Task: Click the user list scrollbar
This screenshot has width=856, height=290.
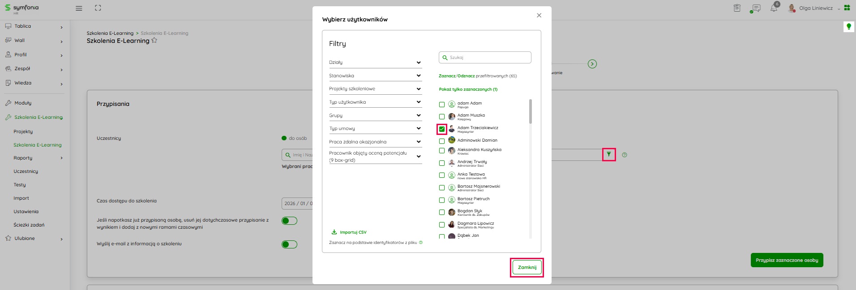Action: (x=531, y=112)
